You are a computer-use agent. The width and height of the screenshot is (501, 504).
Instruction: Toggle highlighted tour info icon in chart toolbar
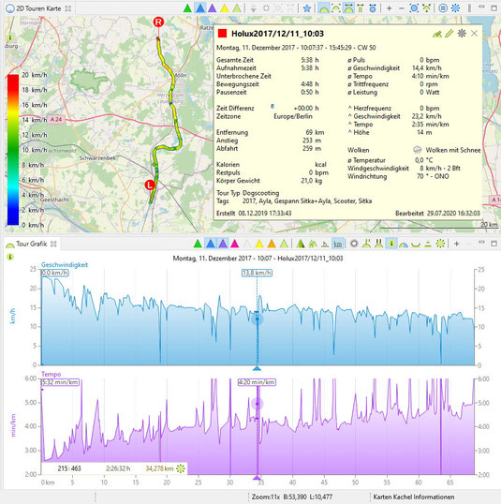coord(391,244)
